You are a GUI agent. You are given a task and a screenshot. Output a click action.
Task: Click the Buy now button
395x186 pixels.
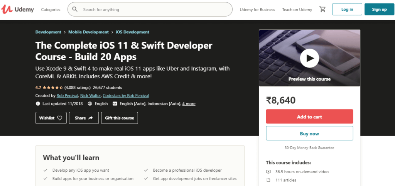(x=309, y=133)
